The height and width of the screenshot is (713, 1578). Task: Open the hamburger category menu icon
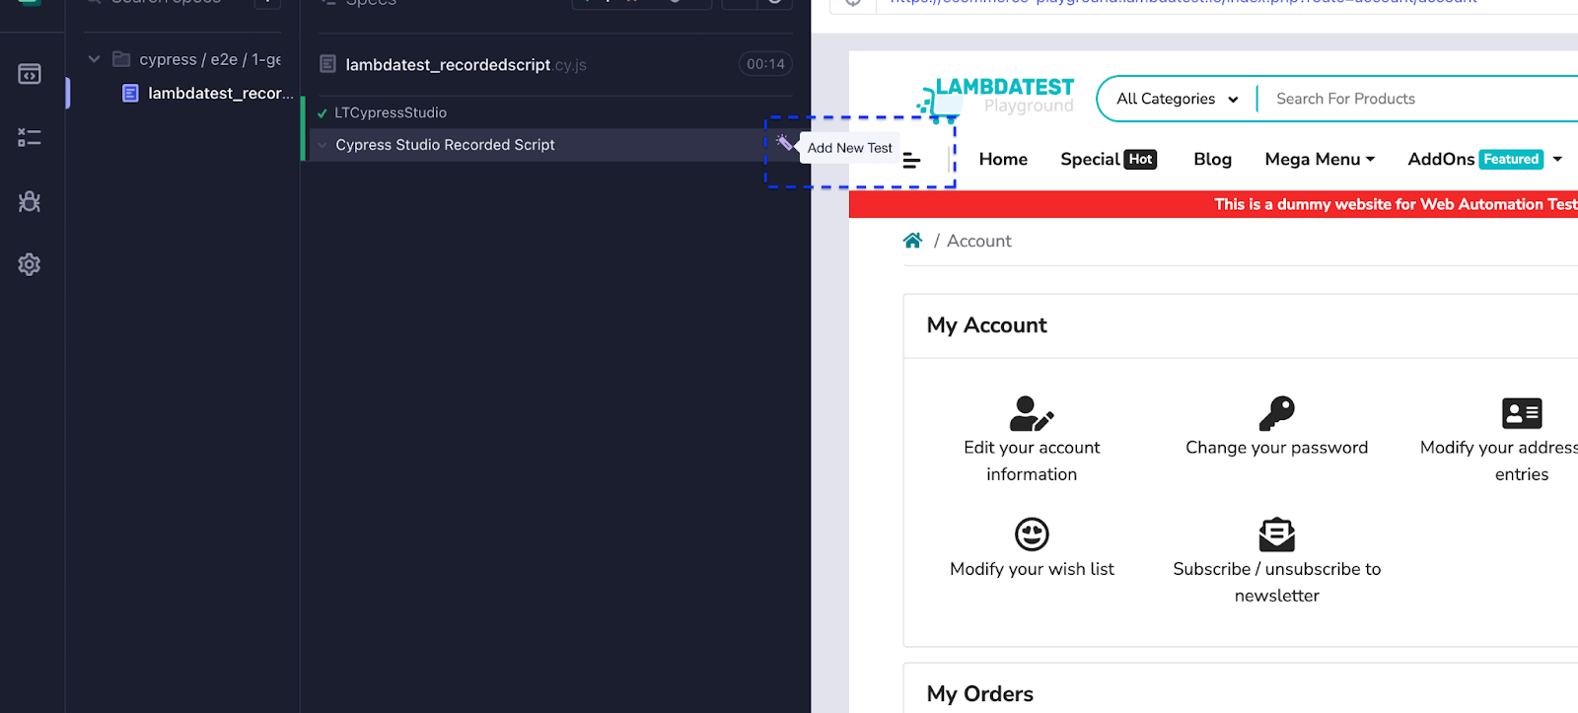click(912, 160)
